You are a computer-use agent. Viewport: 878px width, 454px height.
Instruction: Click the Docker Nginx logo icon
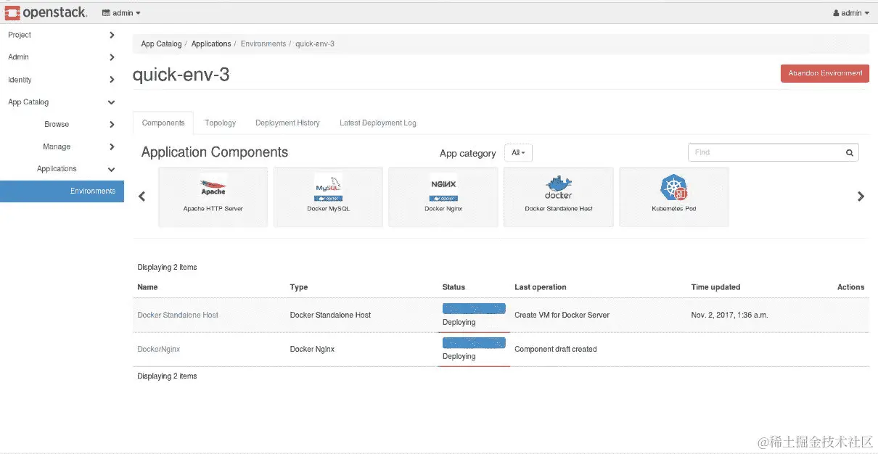443,189
